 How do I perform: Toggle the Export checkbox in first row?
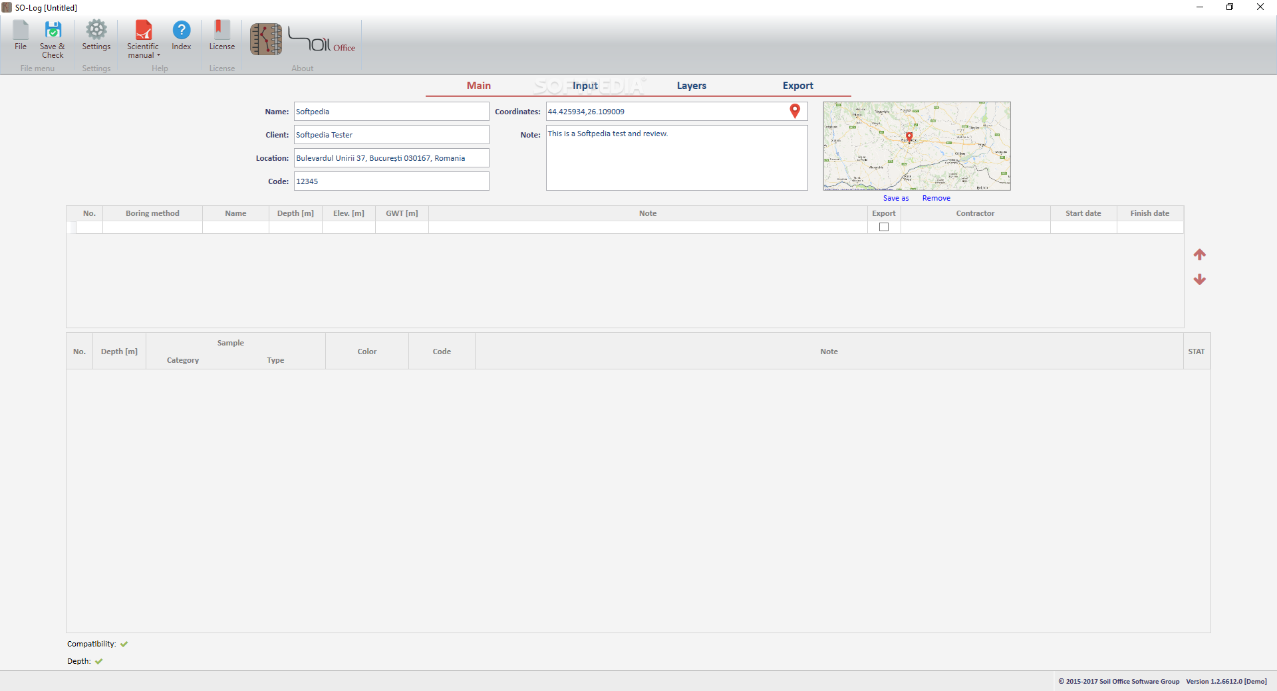click(x=884, y=227)
